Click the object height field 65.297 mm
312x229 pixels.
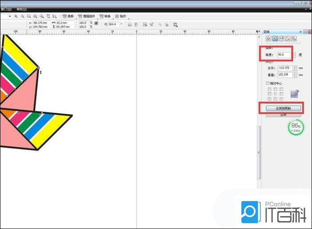64,27
